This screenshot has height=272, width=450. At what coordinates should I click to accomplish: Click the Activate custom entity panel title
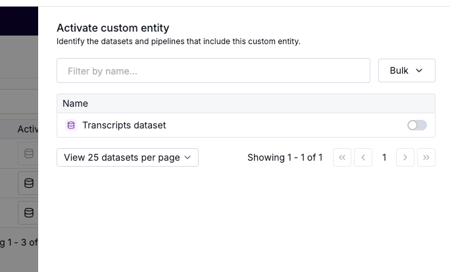click(113, 28)
